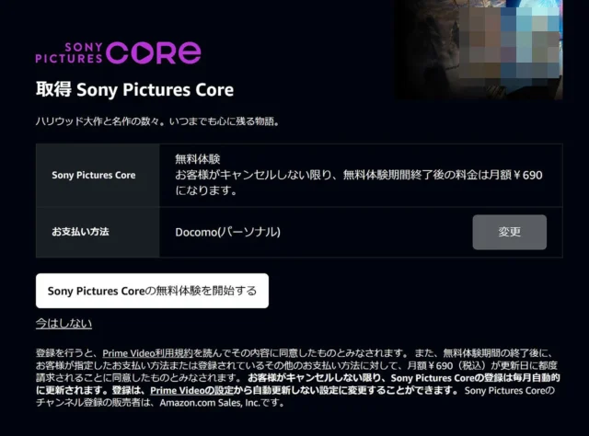
Task: Click the 無料体験 plan title
Action: coord(198,159)
